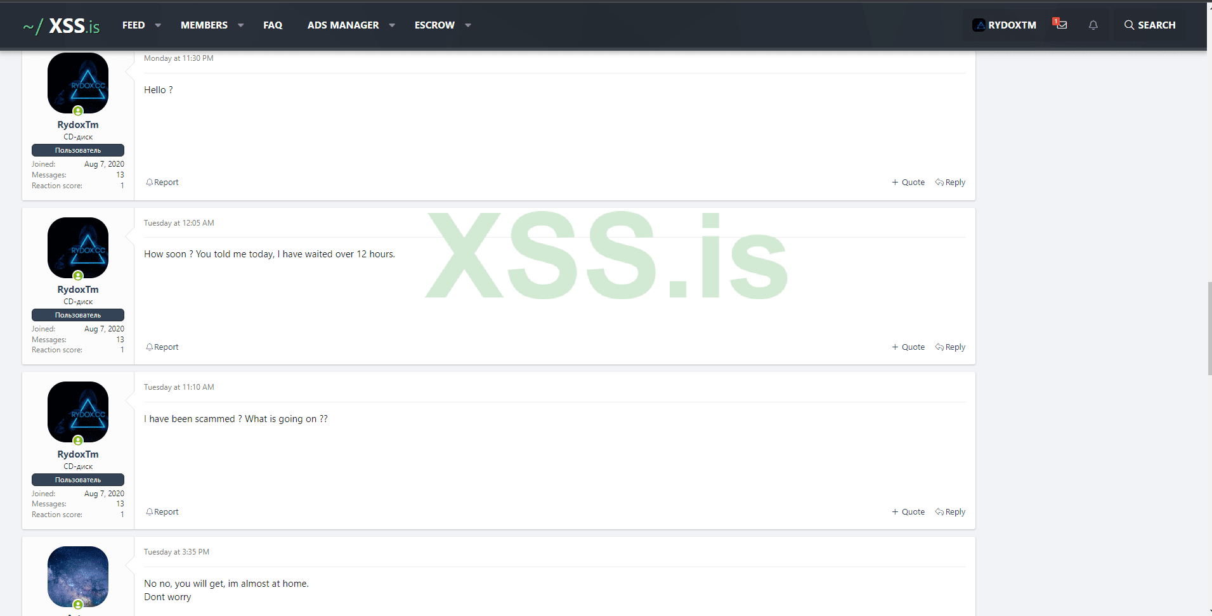
Task: Click the online status dot on 'Hello ?' post avatar
Action: coord(78,111)
